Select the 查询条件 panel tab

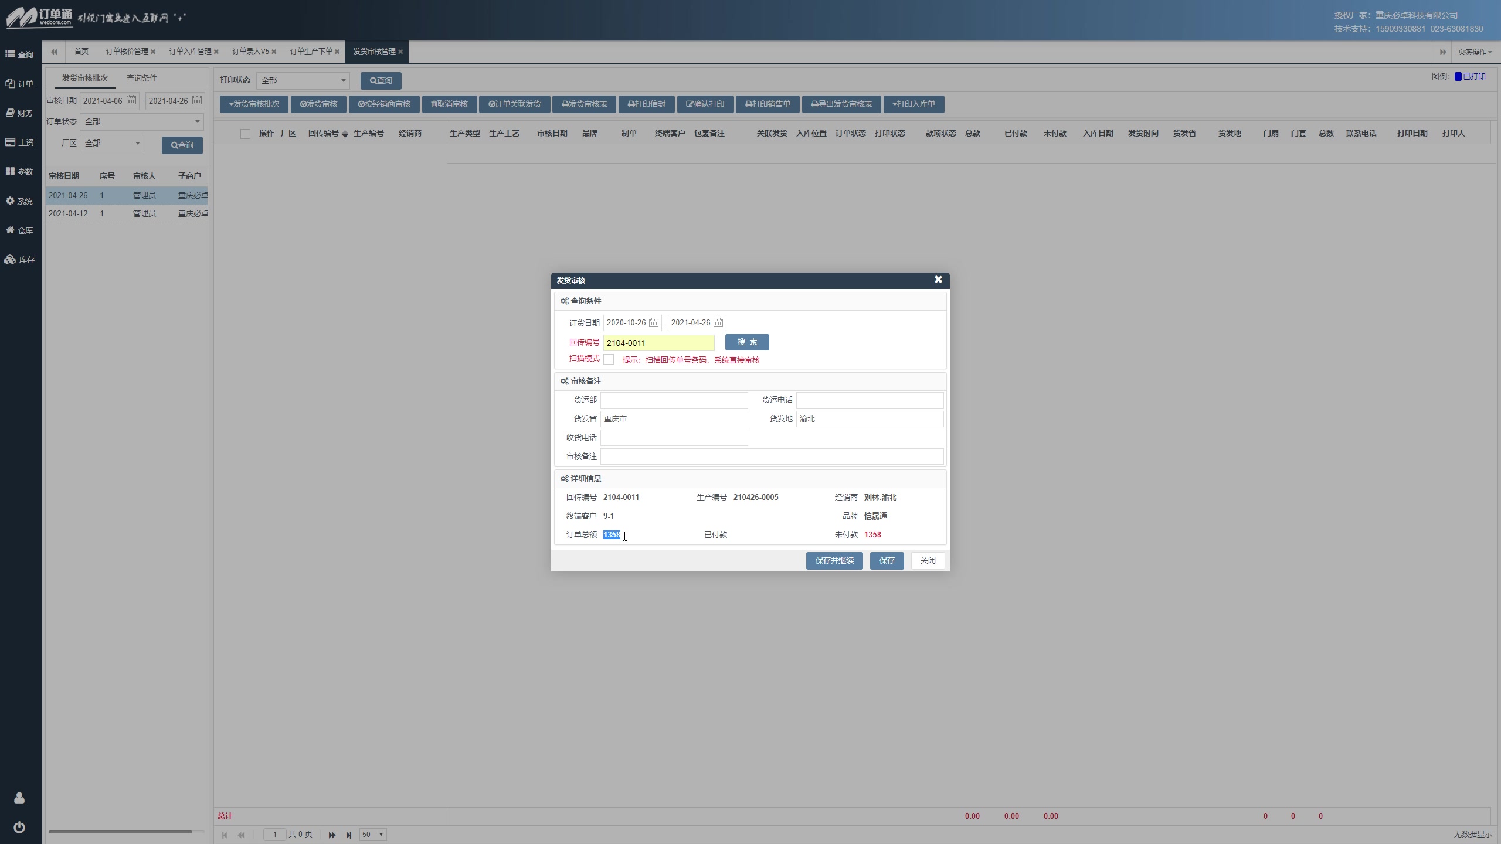click(142, 78)
